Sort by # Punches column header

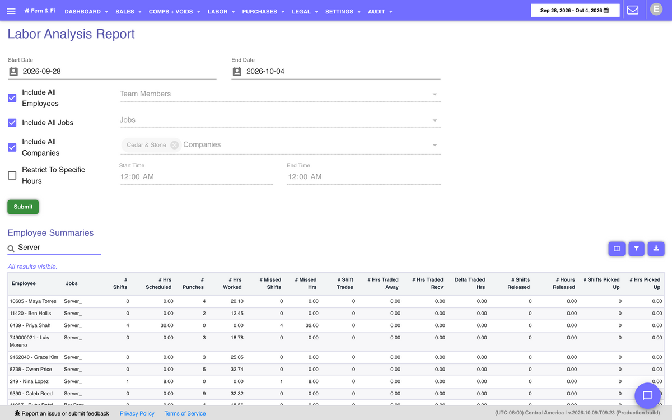194,283
